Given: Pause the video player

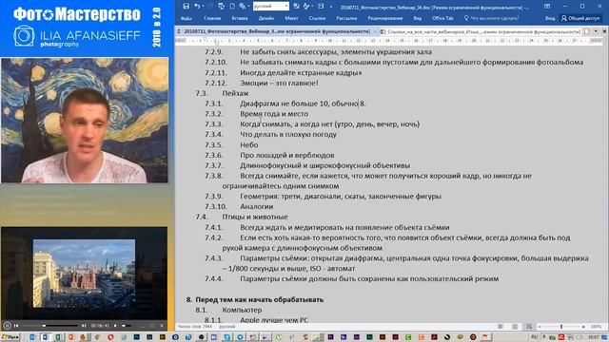Looking at the screenshot, I should [x=7, y=325].
